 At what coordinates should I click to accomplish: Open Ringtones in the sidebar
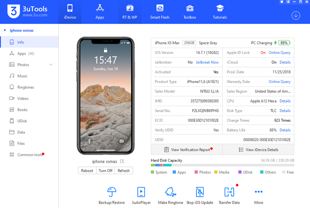coord(29,87)
